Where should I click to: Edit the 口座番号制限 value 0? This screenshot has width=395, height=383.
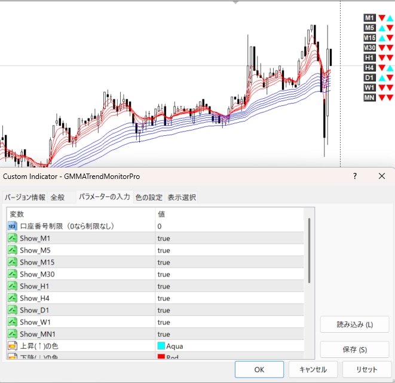[x=229, y=226]
